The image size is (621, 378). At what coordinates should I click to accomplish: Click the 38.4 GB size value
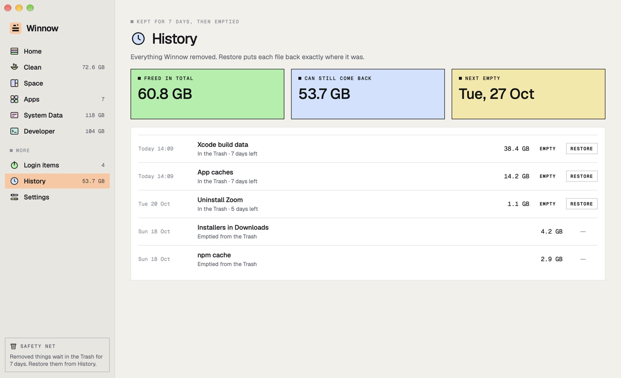516,148
